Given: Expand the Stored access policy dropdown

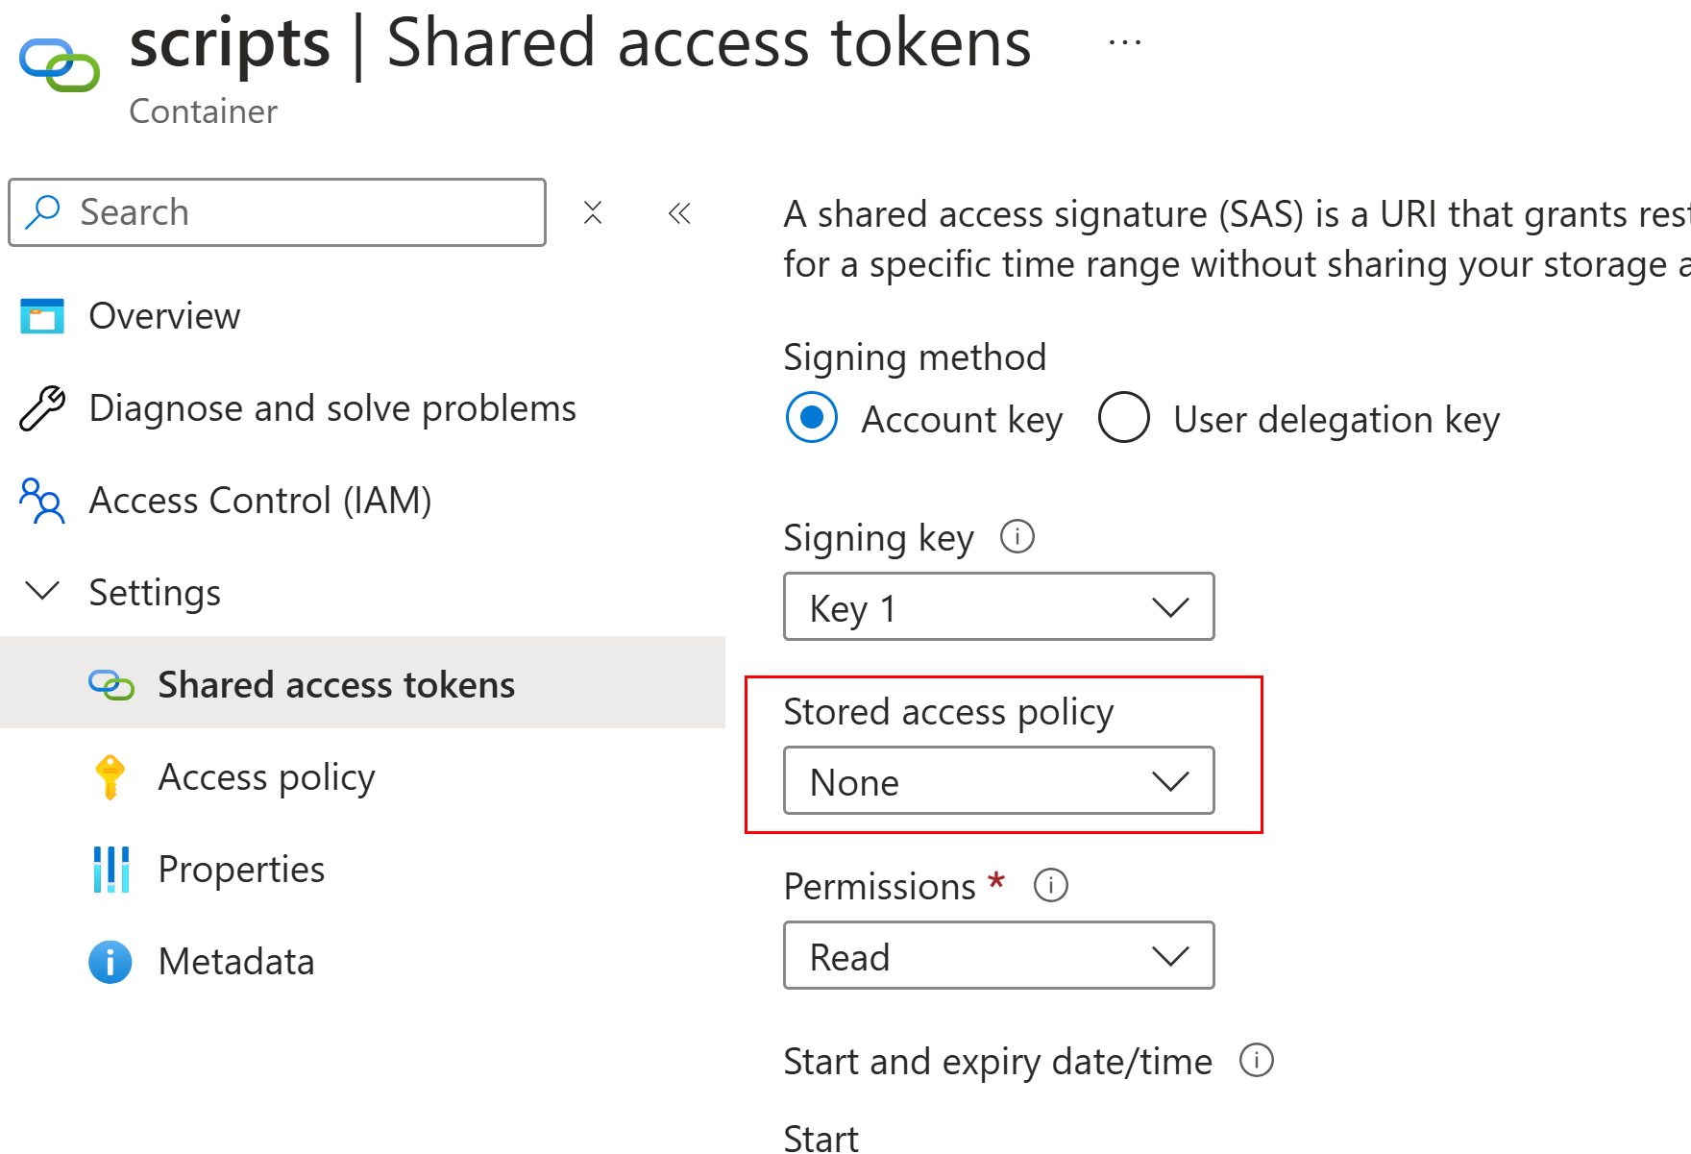Looking at the screenshot, I should click(999, 780).
